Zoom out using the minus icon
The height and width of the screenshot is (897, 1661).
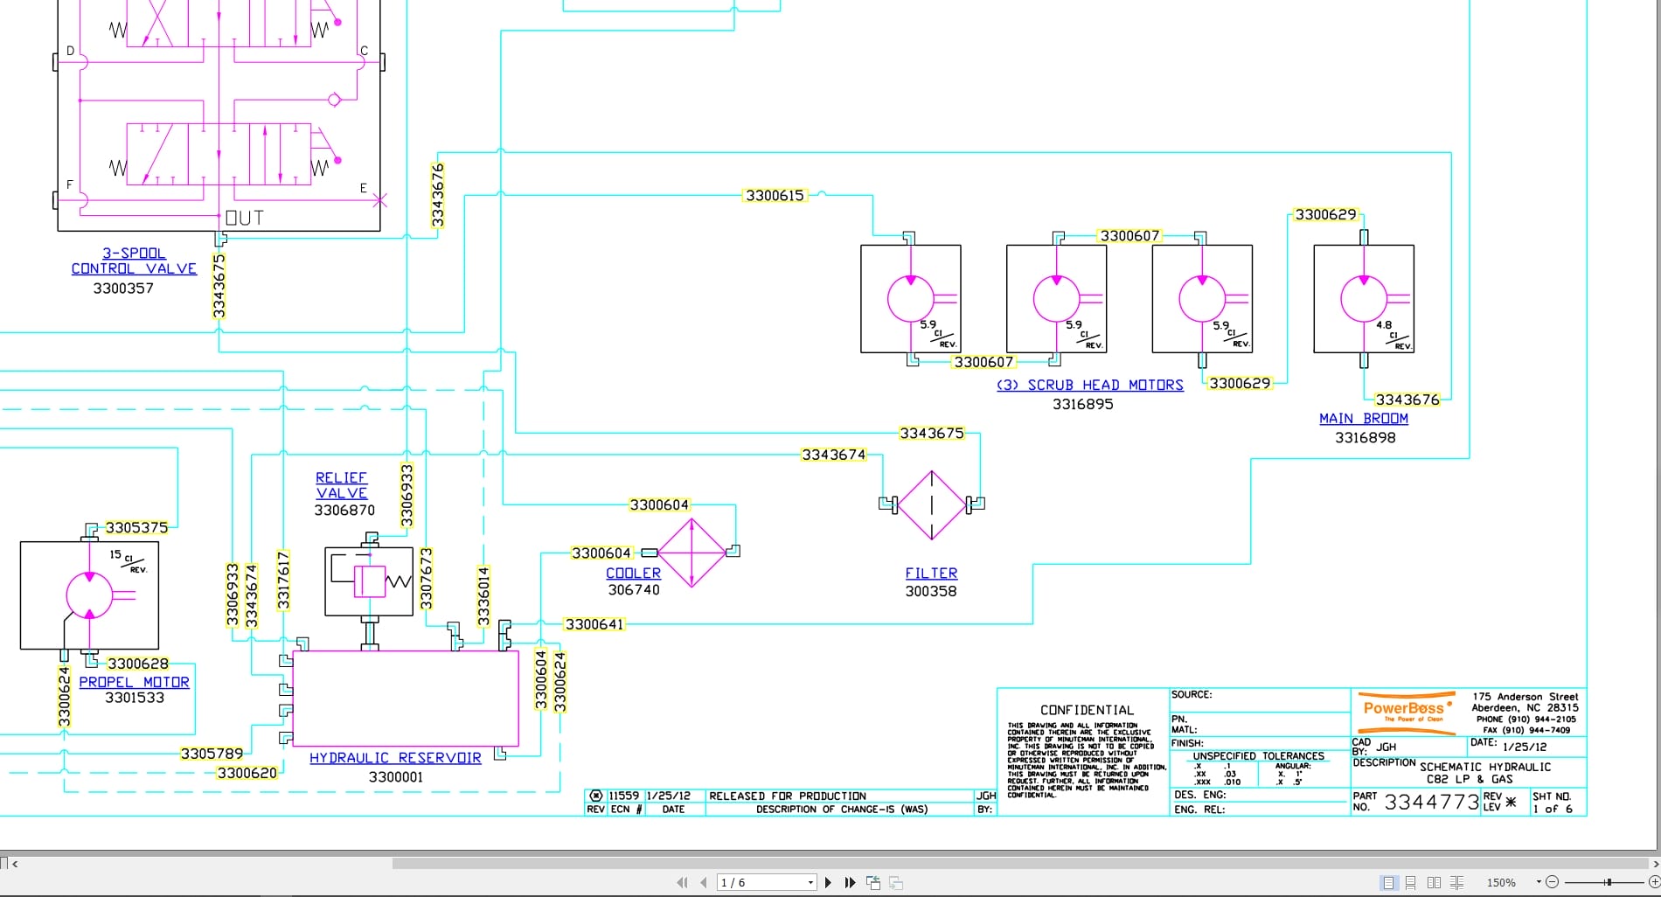pyautogui.click(x=1552, y=882)
